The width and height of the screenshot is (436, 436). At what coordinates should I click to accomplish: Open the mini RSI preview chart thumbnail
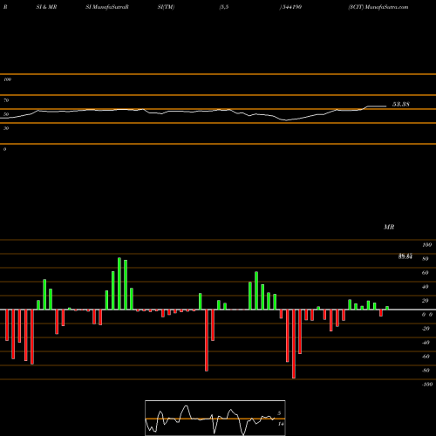tap(215, 418)
